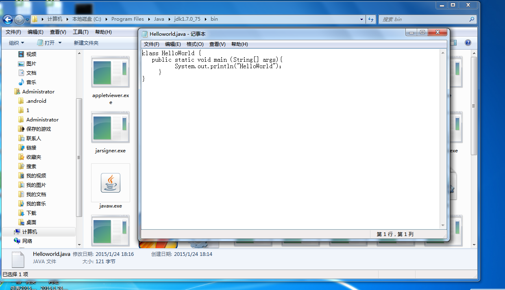Select 图片 library in navigation pane
This screenshot has width=505, height=290.
coord(31,63)
